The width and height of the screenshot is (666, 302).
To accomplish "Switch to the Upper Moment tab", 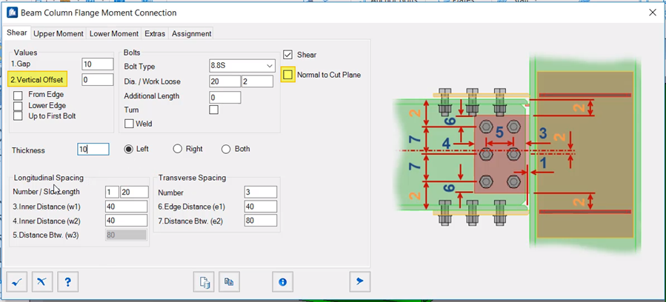I will pyautogui.click(x=59, y=33).
